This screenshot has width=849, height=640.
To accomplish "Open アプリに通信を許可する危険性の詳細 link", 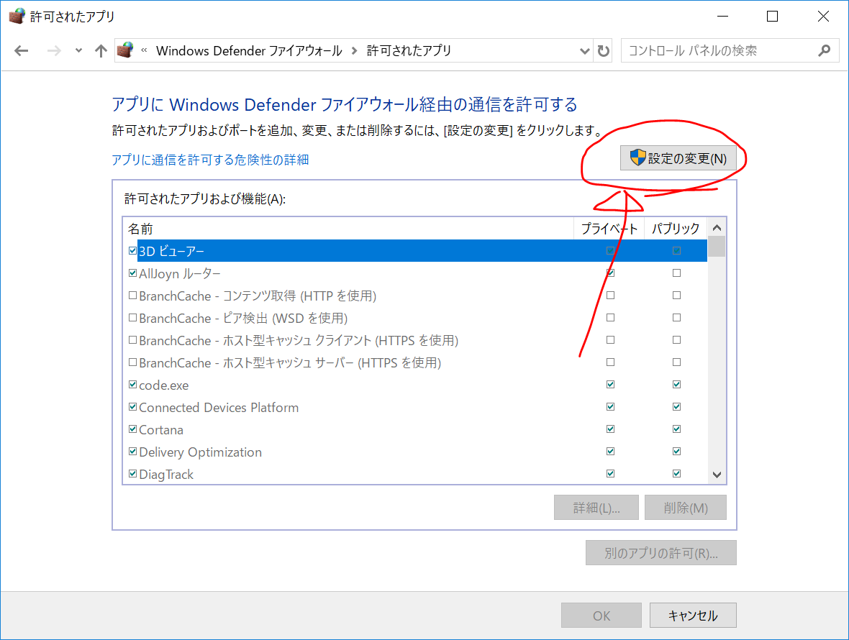I will click(x=210, y=160).
